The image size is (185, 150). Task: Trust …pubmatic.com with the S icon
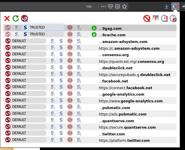coord(61,107)
